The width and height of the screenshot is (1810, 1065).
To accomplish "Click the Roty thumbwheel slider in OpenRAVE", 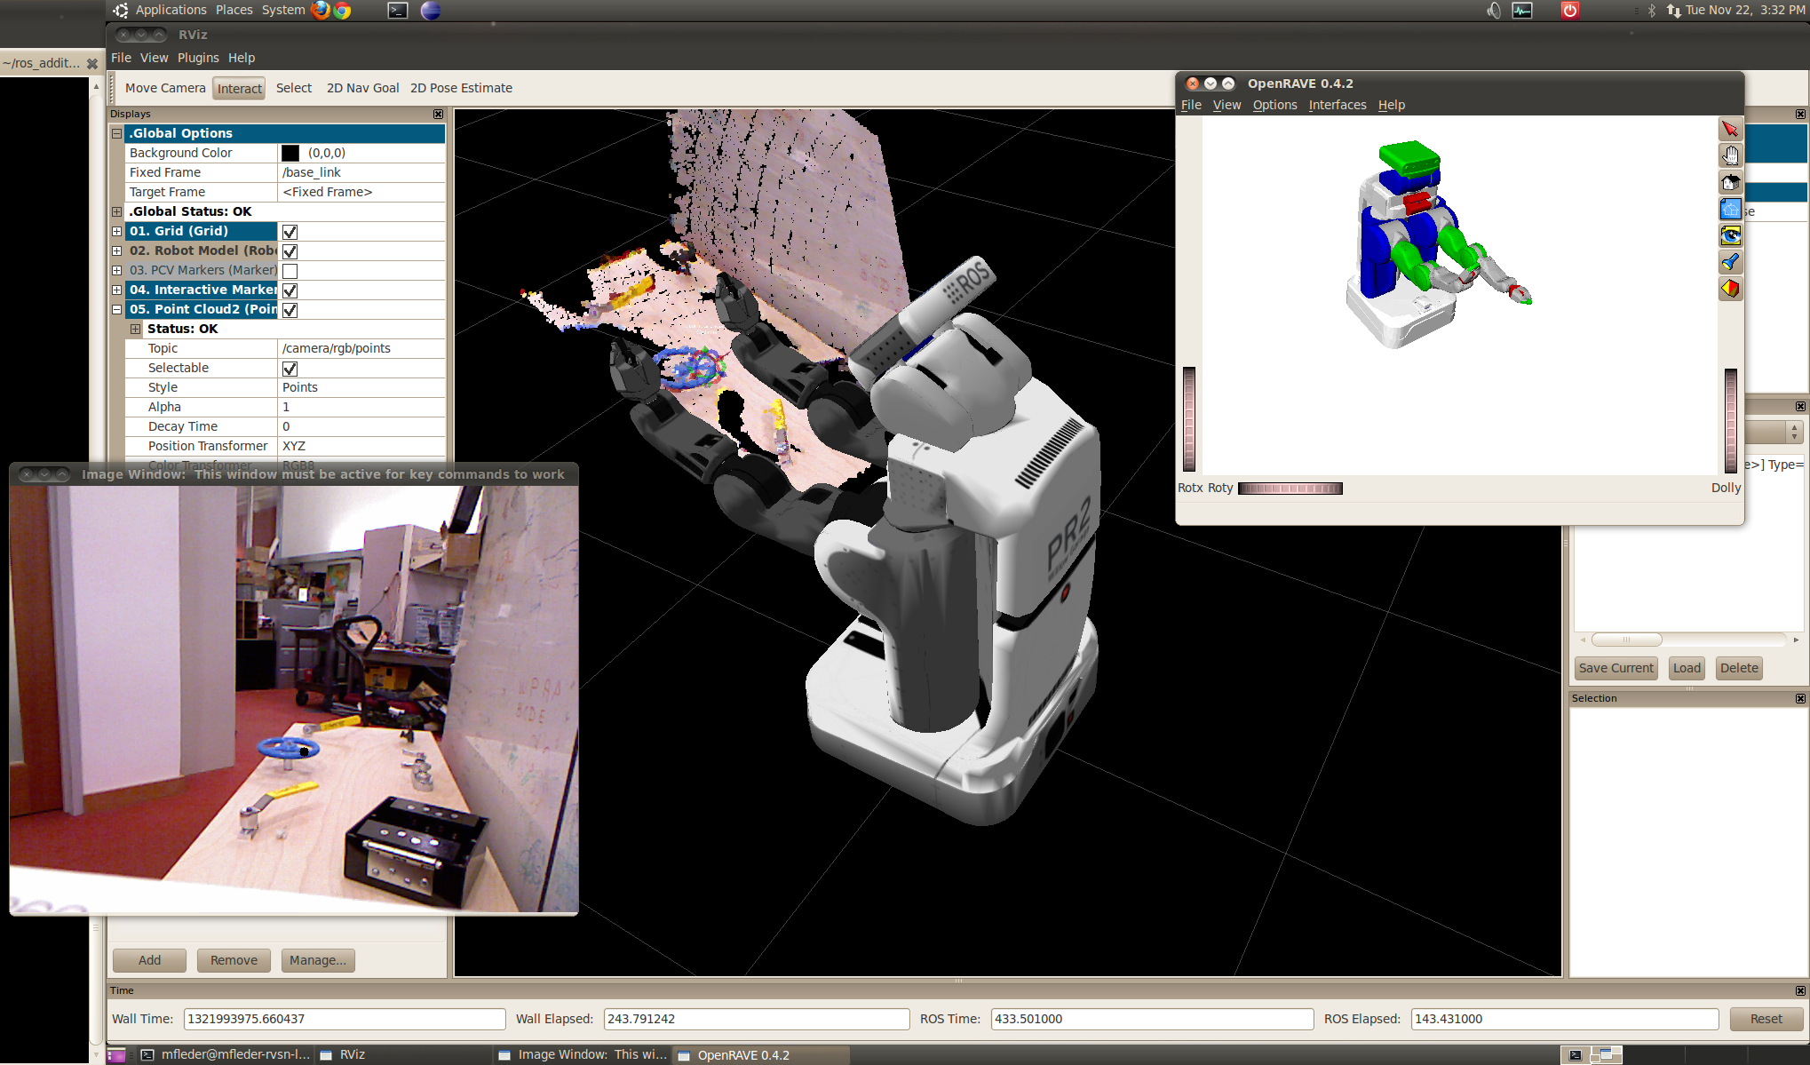I will 1290,489.
